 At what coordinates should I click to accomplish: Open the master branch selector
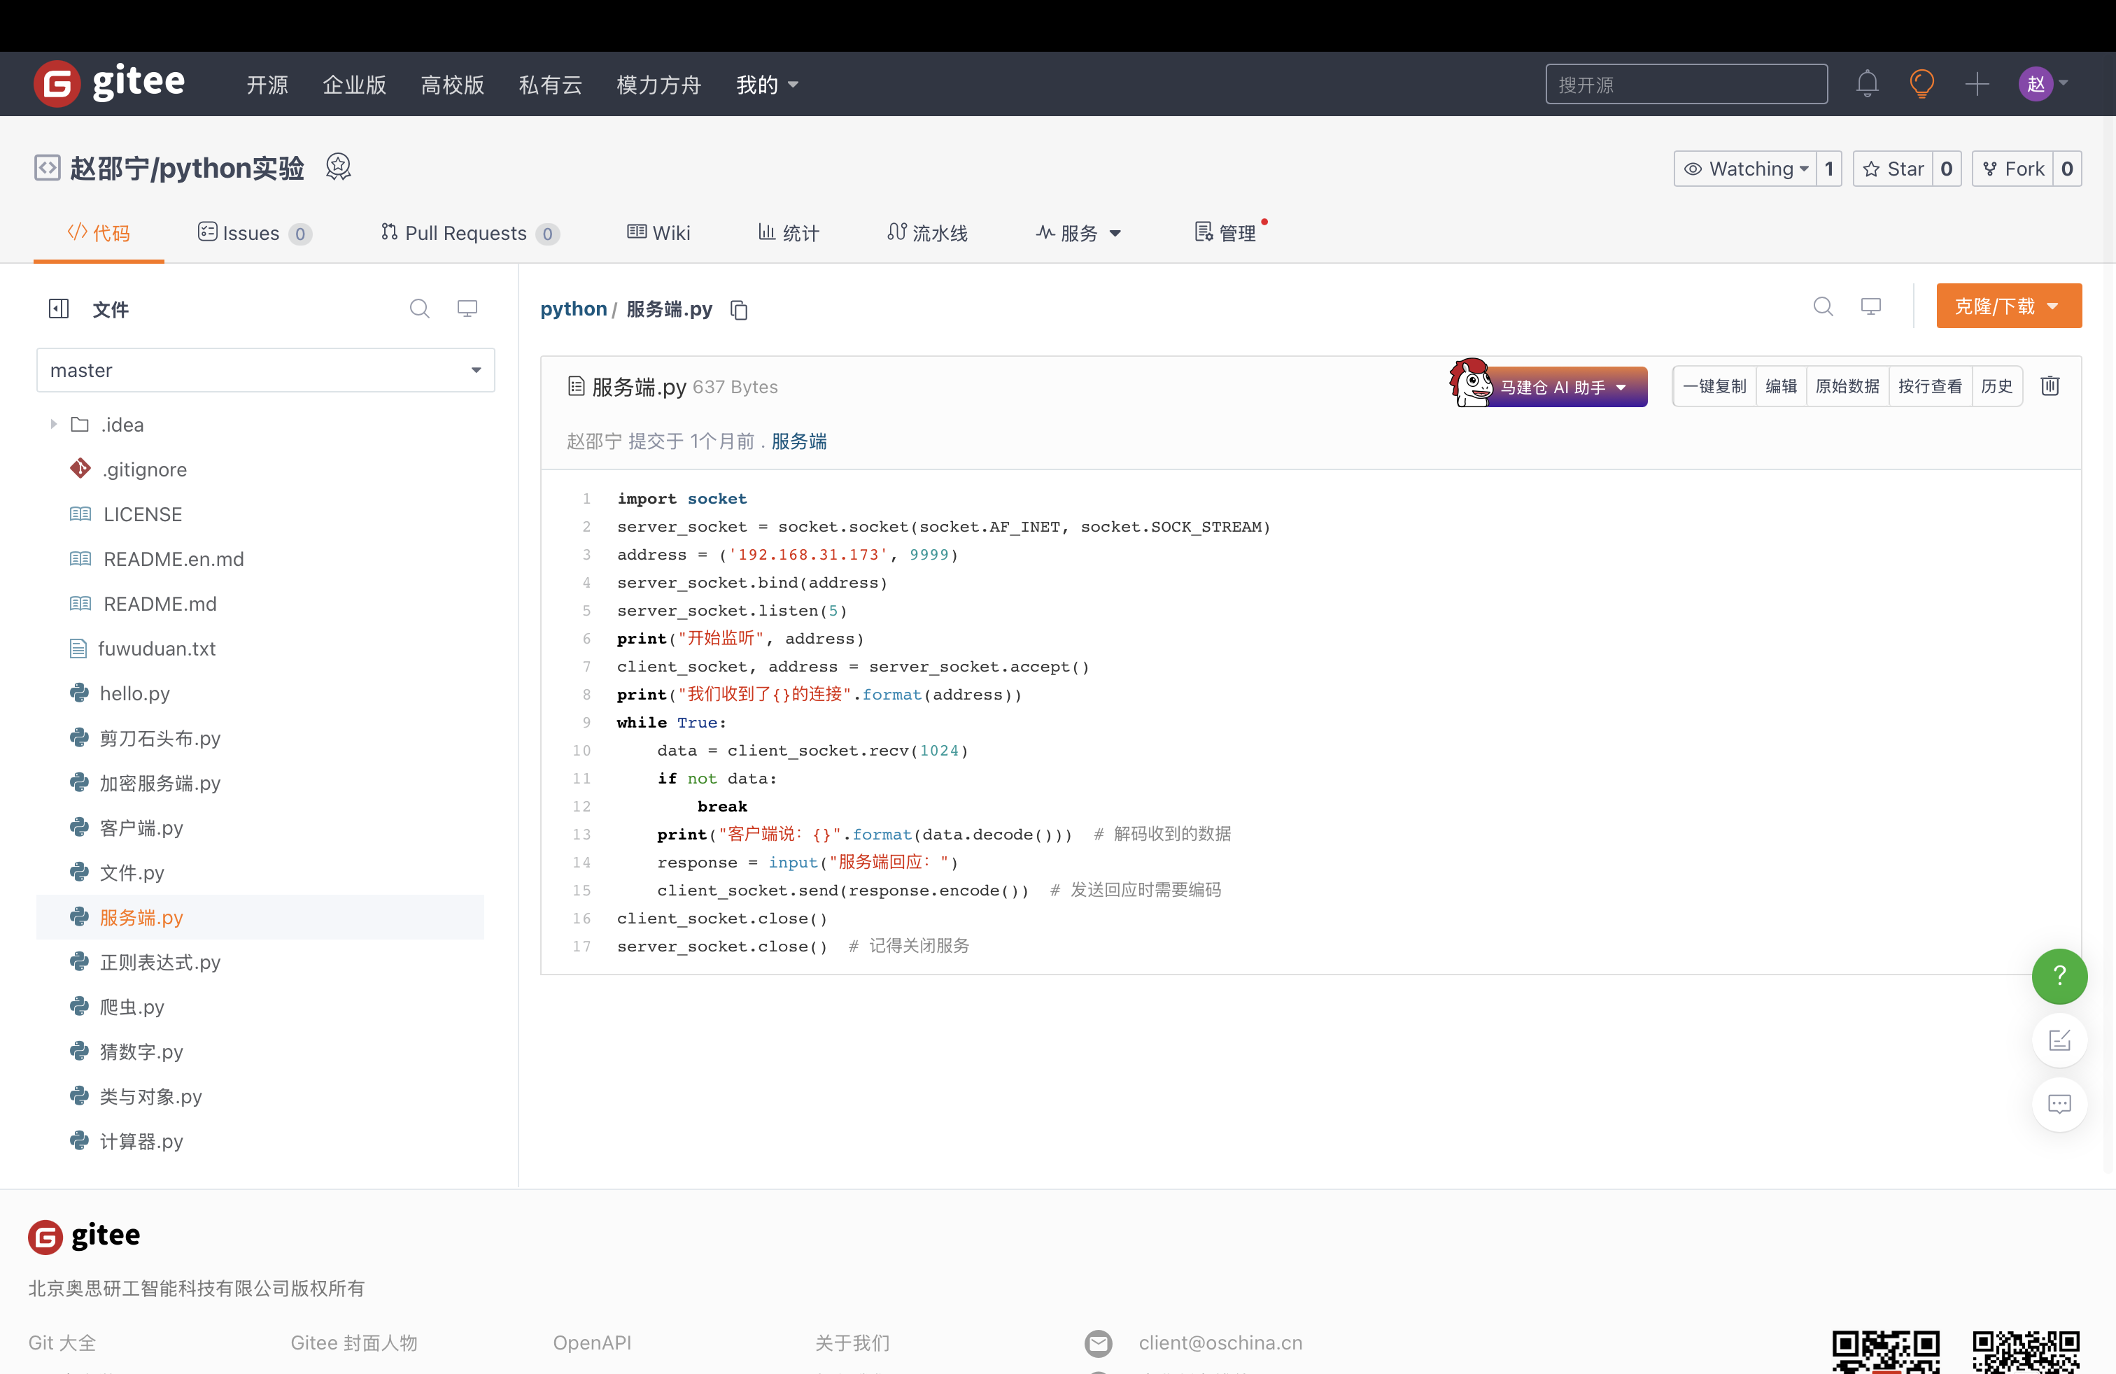[265, 371]
